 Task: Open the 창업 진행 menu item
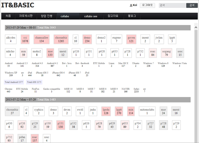pyautogui.click(x=47, y=16)
